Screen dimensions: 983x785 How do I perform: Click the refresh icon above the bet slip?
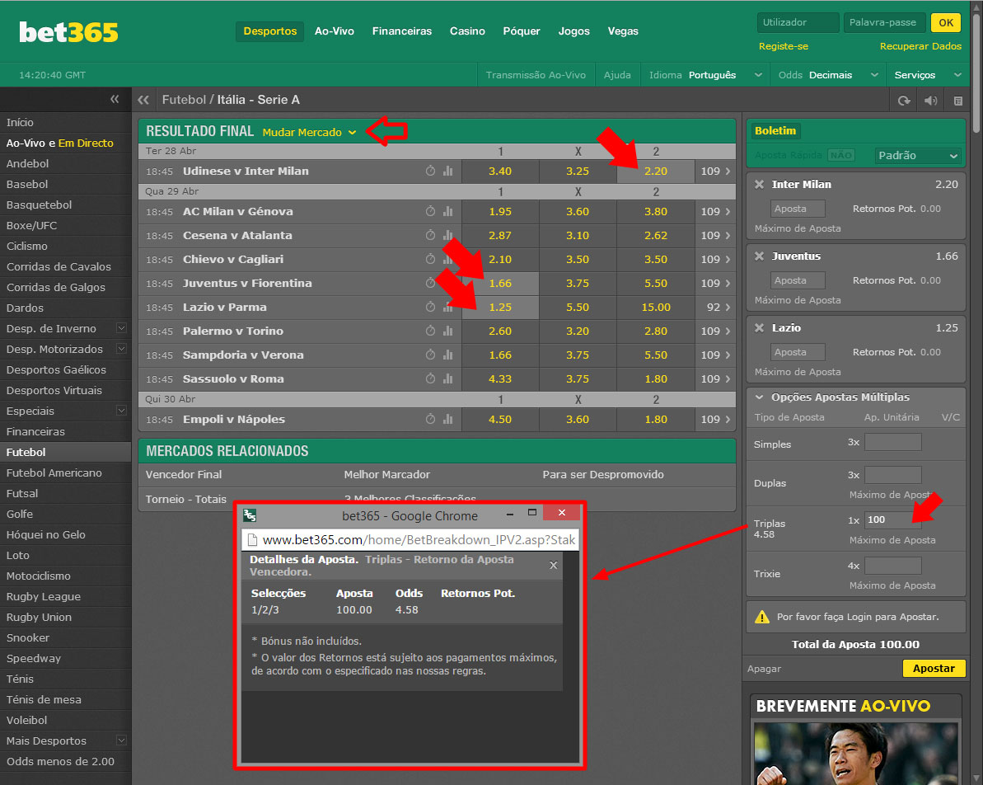click(904, 101)
